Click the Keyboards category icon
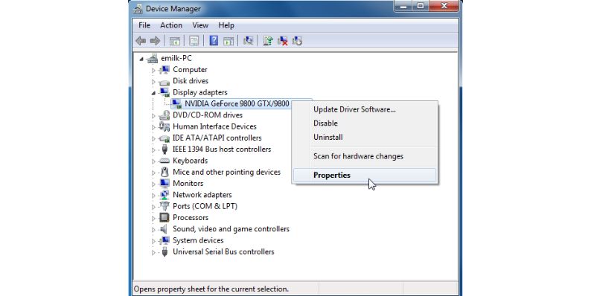The image size is (591, 296). coord(164,161)
